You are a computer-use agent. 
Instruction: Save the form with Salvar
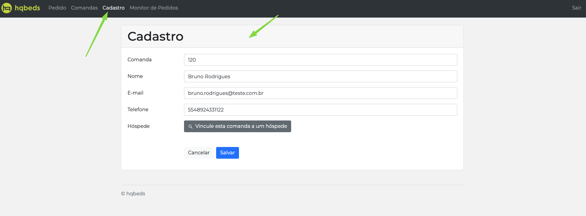(228, 153)
